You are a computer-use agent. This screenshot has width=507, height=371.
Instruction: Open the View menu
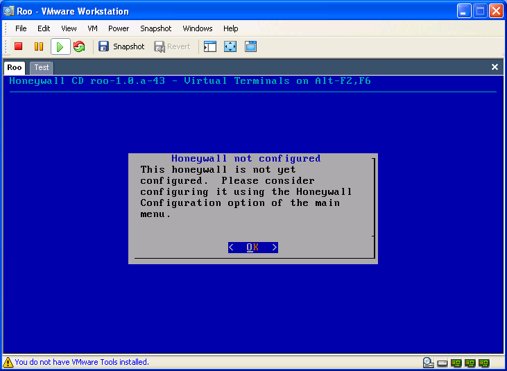point(69,28)
